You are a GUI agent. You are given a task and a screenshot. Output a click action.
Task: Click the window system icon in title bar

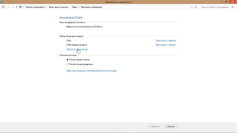[1, 1]
